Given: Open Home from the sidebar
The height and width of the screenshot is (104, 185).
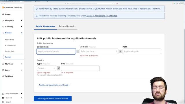Looking at the screenshot, I should [x=8, y=14].
